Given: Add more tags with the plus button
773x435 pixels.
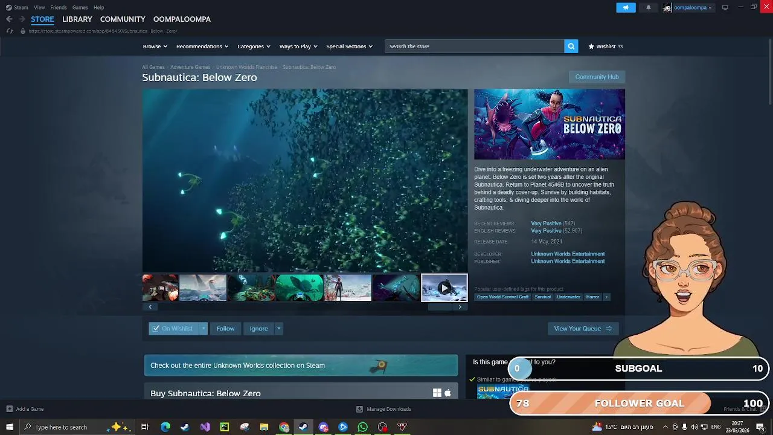Looking at the screenshot, I should pos(606,297).
